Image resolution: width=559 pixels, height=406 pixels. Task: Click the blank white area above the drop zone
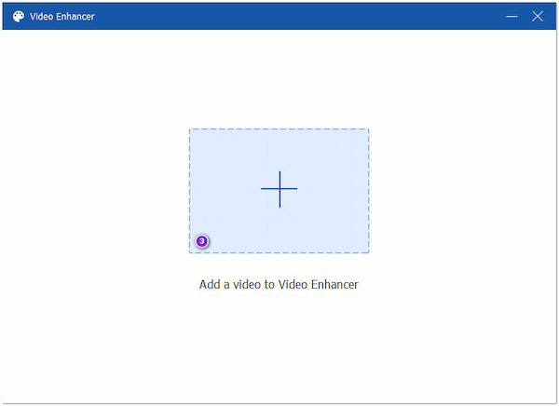coord(279,79)
